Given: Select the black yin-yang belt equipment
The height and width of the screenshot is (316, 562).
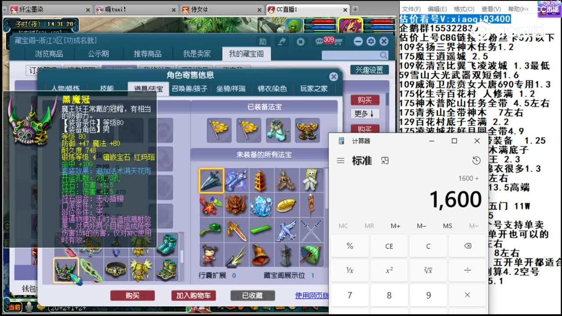Looking at the screenshot, I should point(116,269).
